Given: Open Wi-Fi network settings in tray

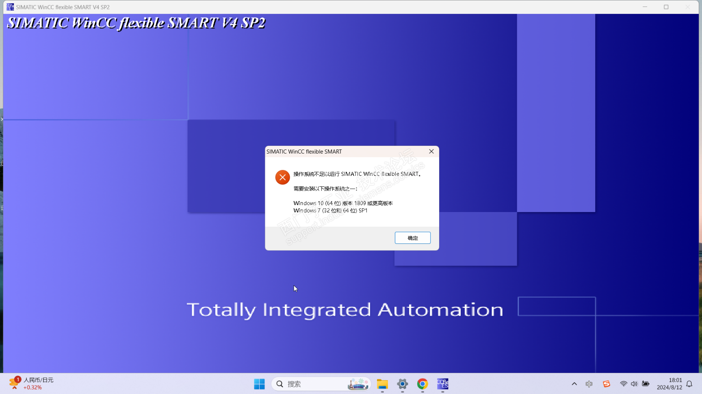Looking at the screenshot, I should tap(624, 384).
